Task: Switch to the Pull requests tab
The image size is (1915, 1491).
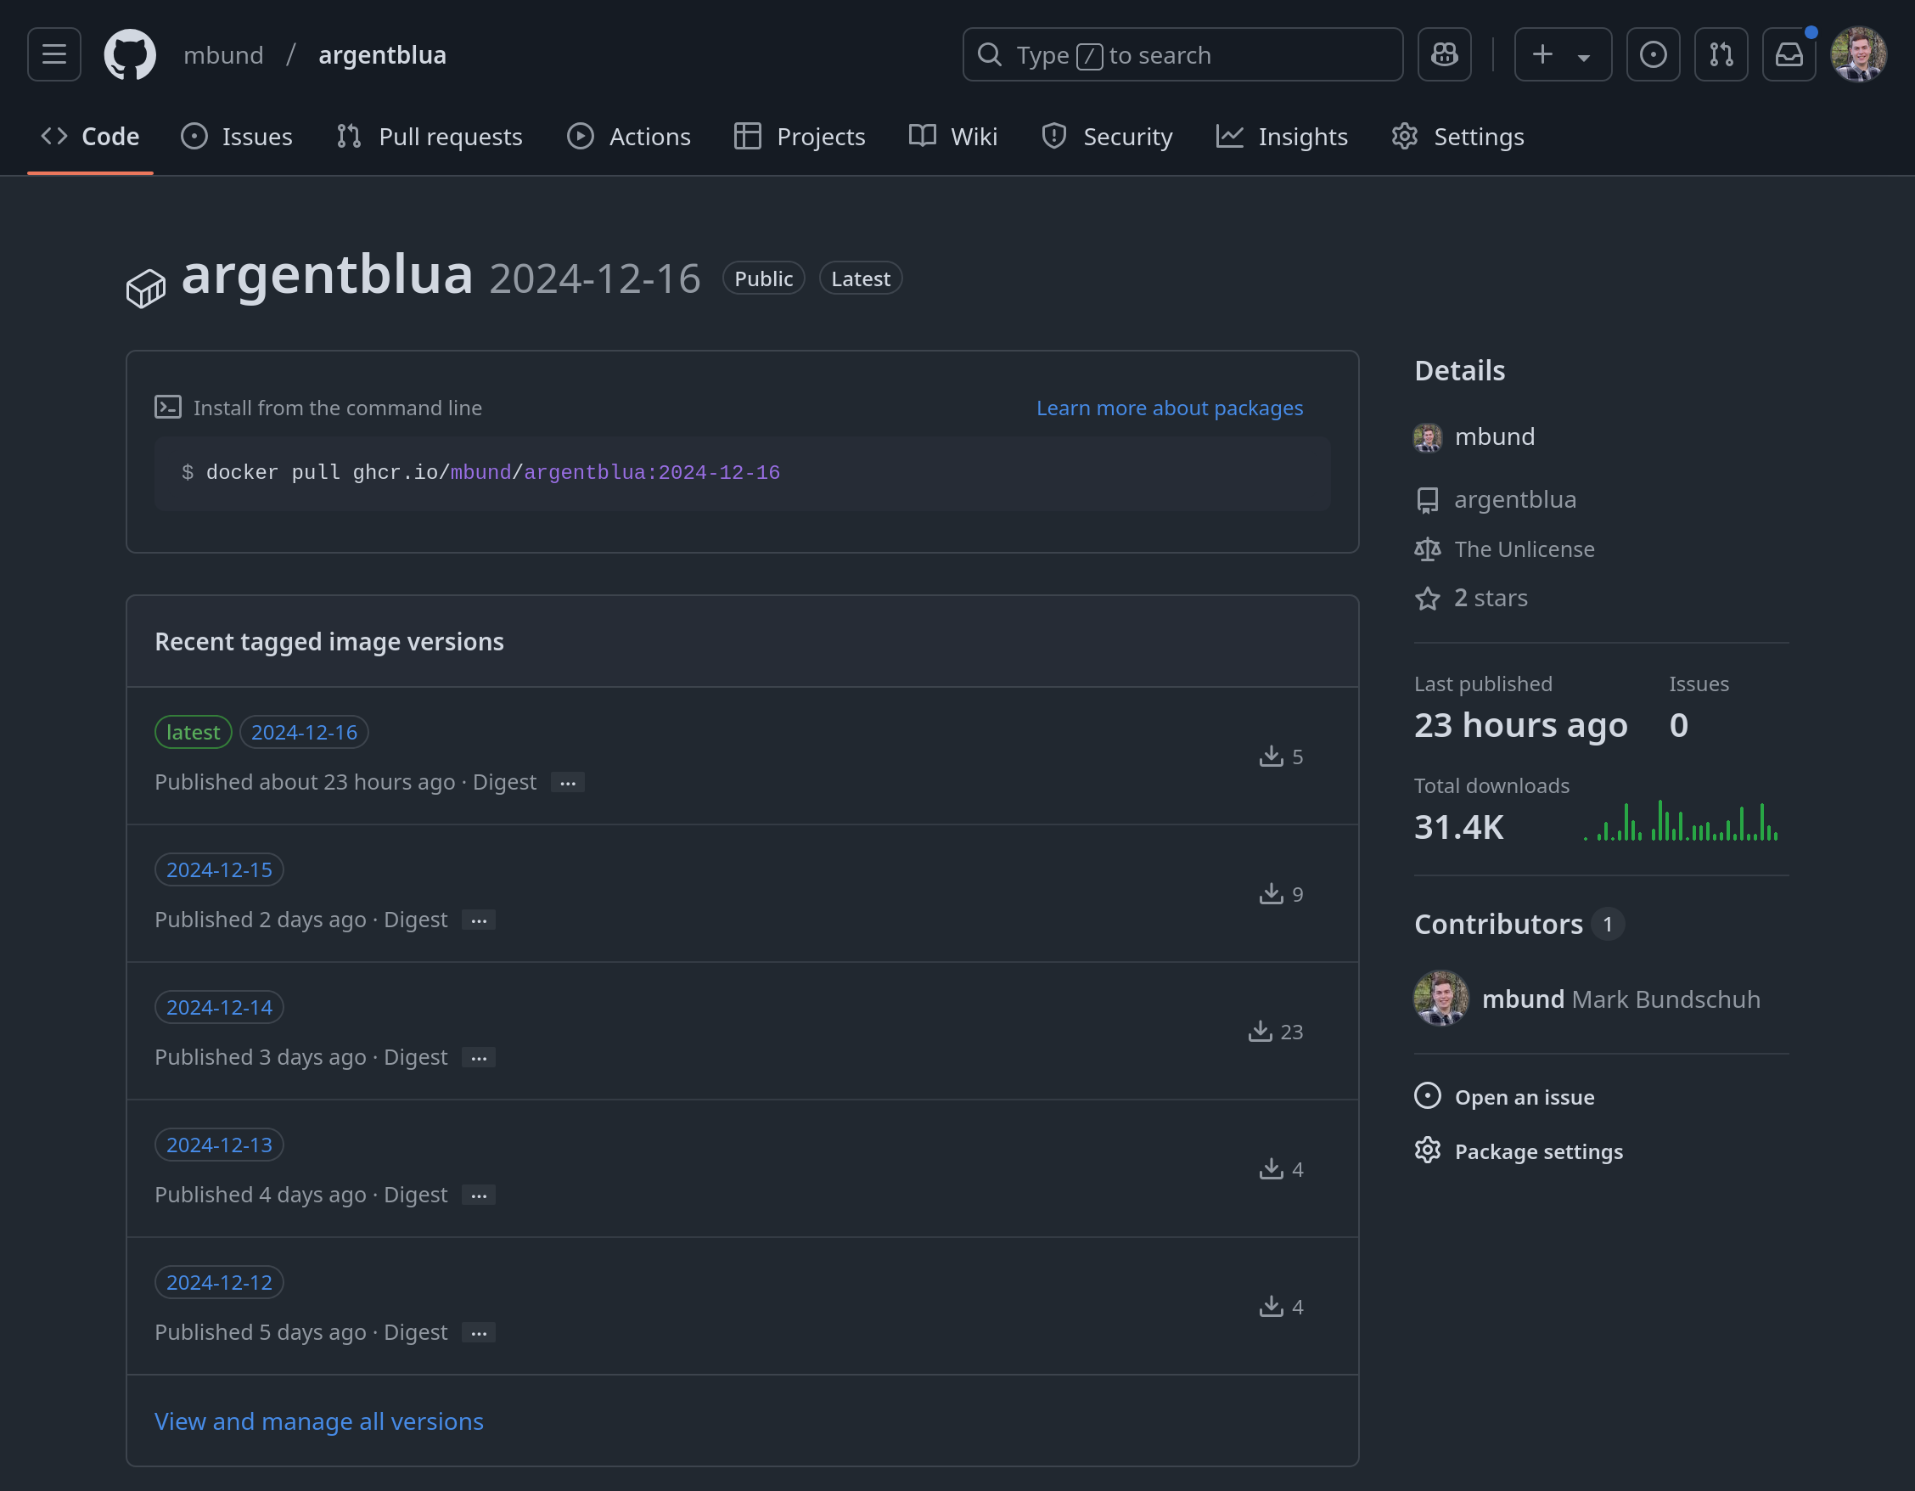Action: pos(430,137)
